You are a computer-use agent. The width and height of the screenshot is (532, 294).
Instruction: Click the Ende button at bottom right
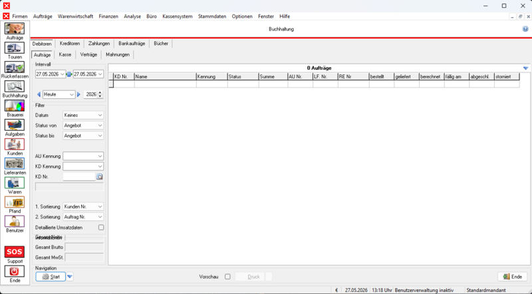pos(512,277)
